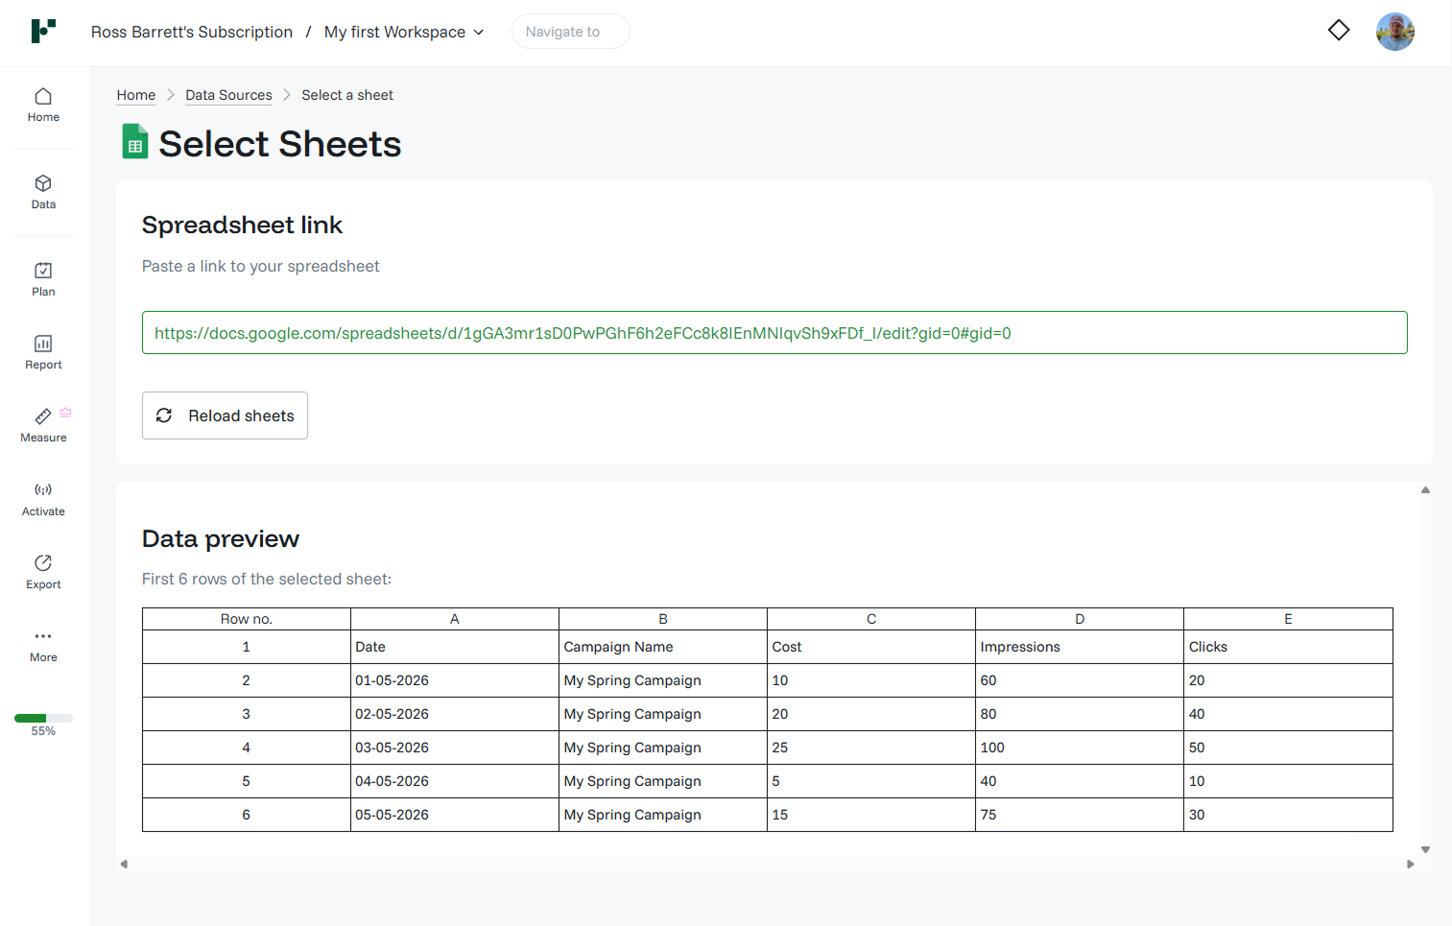1452x926 pixels.
Task: Click the Reload sheets button
Action: coord(225,416)
